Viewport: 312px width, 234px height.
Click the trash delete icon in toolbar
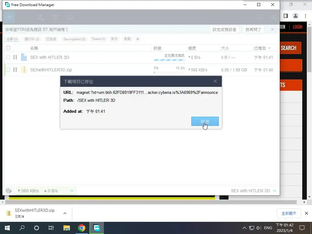click(x=55, y=17)
